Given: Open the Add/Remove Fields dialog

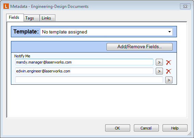Looking at the screenshot, I should [139, 47].
